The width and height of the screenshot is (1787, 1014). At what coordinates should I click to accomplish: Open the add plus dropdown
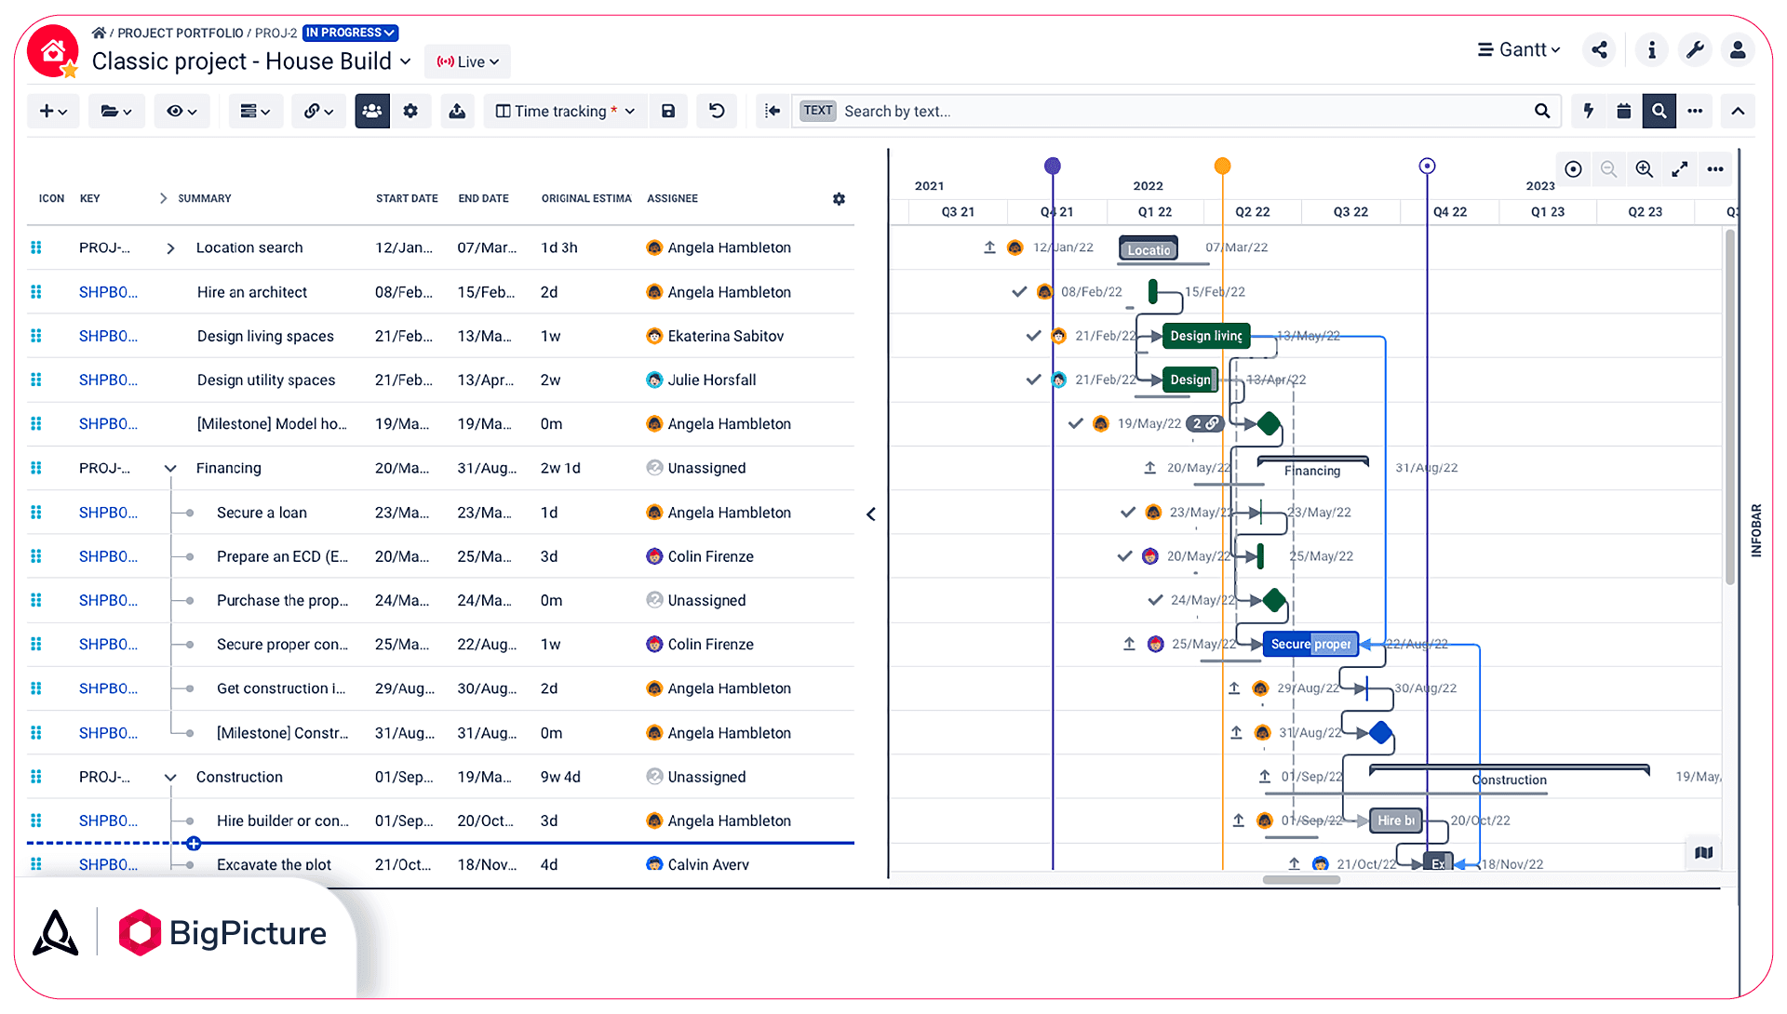coord(53,111)
